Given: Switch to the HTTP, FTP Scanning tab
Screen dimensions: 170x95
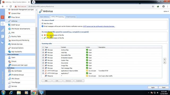Looking at the screenshot, I should point(57,17).
